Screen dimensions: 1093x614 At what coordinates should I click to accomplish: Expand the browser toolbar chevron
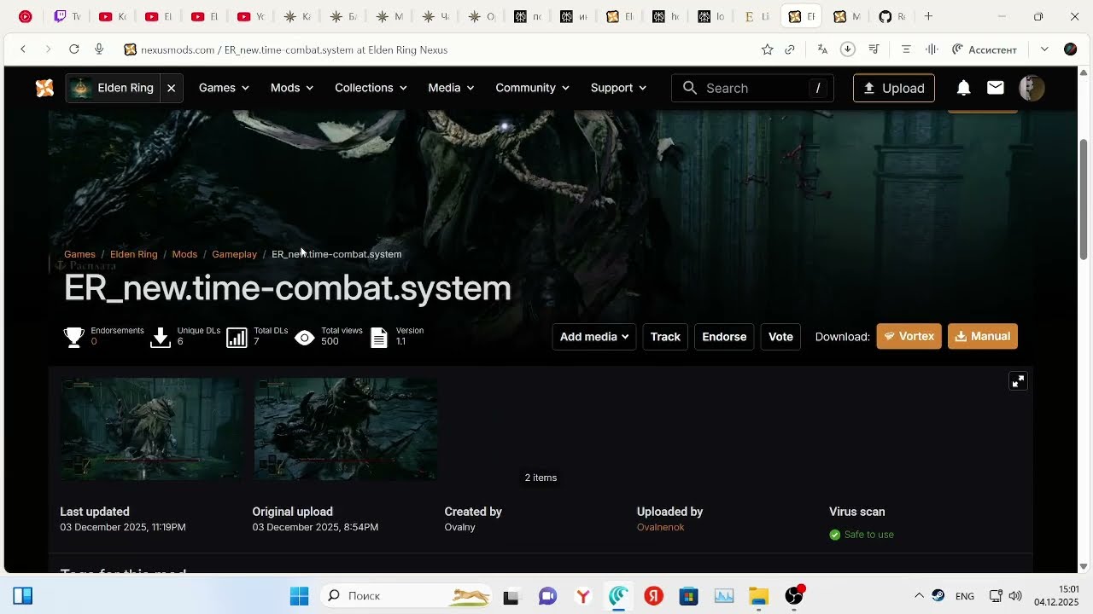click(1044, 49)
